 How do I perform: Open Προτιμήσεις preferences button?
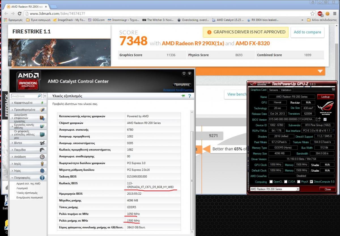pos(182,85)
